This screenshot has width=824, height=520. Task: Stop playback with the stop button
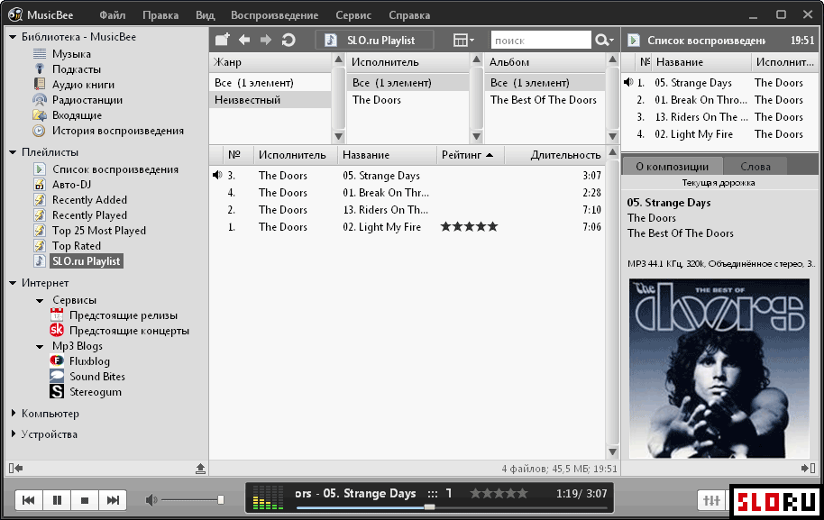point(85,500)
